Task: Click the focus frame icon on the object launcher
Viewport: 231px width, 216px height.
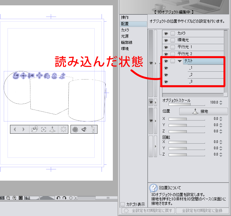Action: (x=44, y=130)
